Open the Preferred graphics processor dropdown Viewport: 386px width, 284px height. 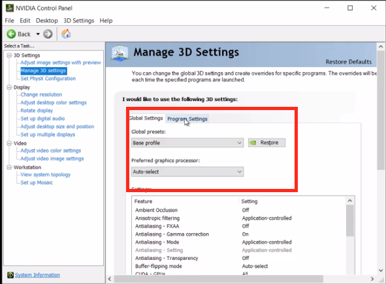187,172
